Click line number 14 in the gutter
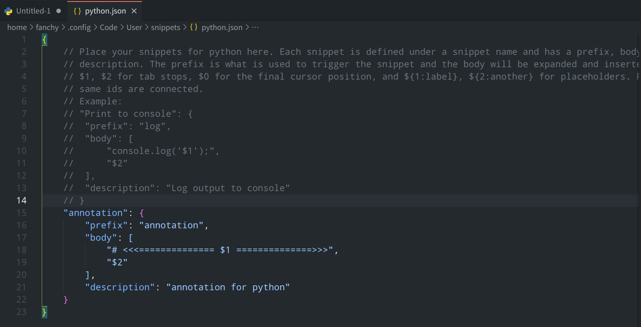641x327 pixels. [21, 200]
